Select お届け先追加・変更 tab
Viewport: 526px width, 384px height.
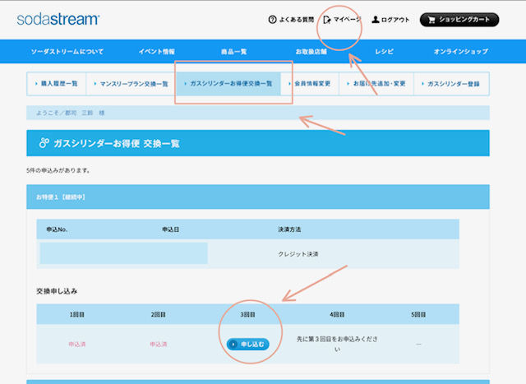click(376, 84)
